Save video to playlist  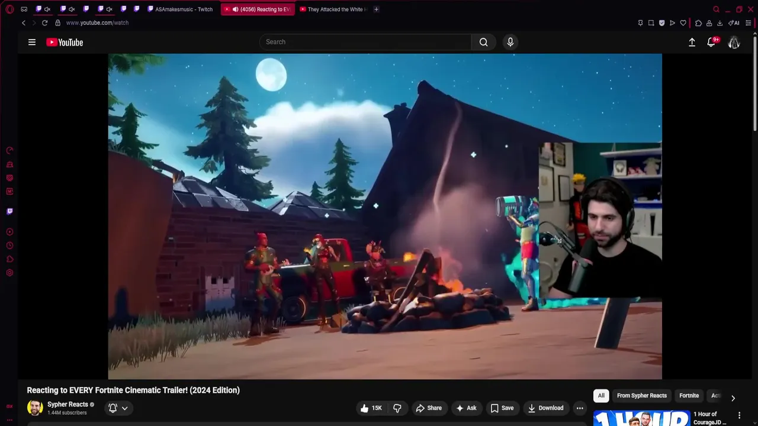(502, 408)
